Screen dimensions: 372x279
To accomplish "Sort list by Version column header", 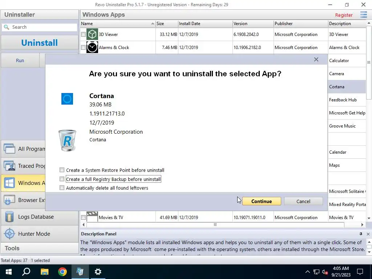I will [253, 24].
